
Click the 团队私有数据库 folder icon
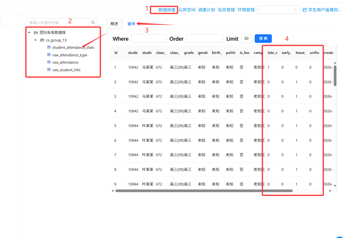tap(36, 33)
